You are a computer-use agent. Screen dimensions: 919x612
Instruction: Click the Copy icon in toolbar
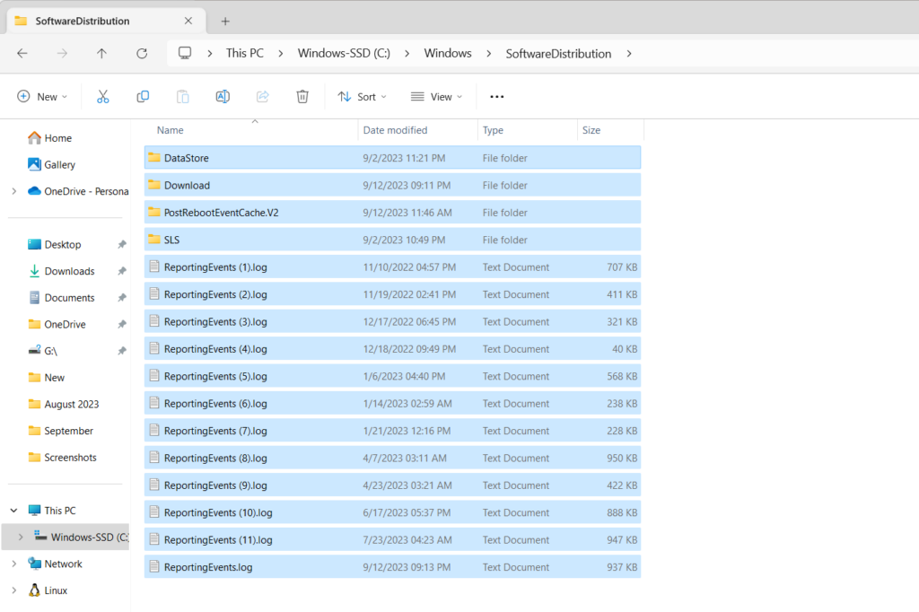click(143, 97)
